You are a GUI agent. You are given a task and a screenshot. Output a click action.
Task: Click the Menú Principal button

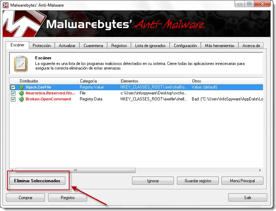click(x=242, y=181)
